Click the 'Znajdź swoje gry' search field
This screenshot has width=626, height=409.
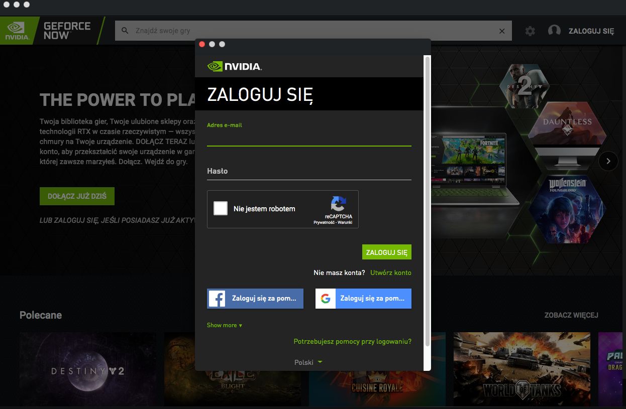point(314,31)
